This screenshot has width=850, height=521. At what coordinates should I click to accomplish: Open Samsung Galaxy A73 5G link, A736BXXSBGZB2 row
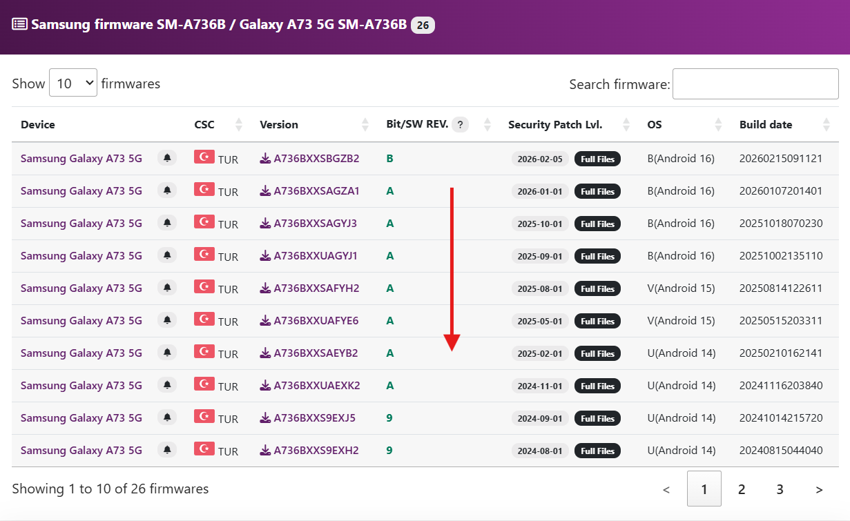click(81, 159)
